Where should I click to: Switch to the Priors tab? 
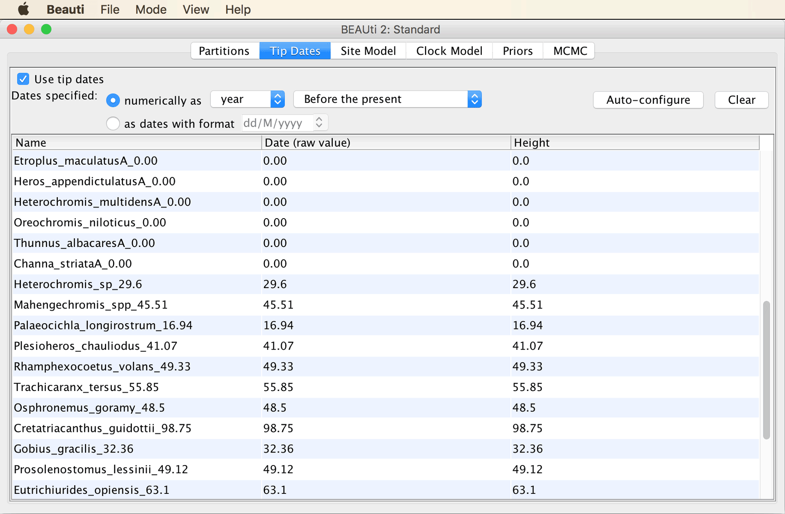518,51
